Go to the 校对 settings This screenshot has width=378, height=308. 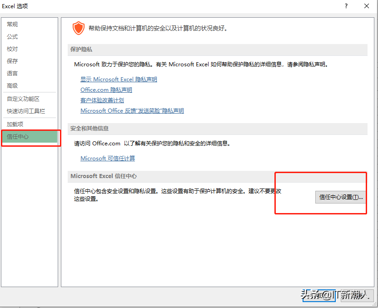(x=12, y=49)
